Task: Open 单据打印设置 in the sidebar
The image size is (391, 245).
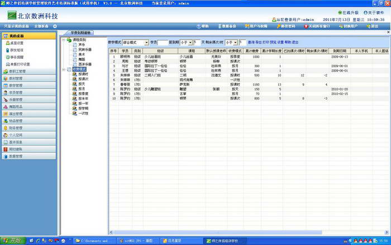Action: coord(18,64)
